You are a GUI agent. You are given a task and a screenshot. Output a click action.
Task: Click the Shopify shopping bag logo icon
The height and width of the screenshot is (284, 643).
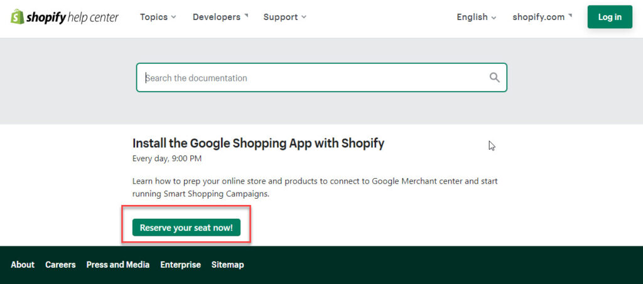coord(17,17)
